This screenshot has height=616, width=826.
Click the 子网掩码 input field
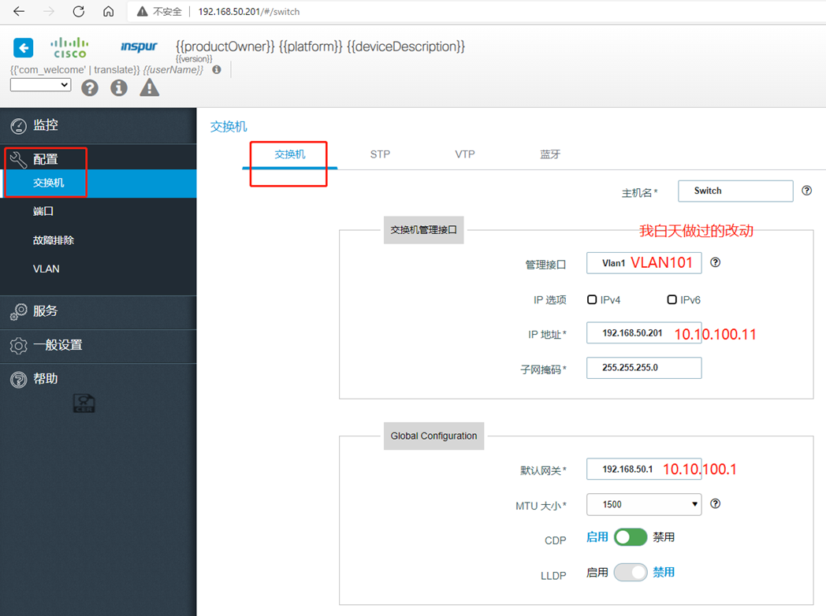point(644,368)
